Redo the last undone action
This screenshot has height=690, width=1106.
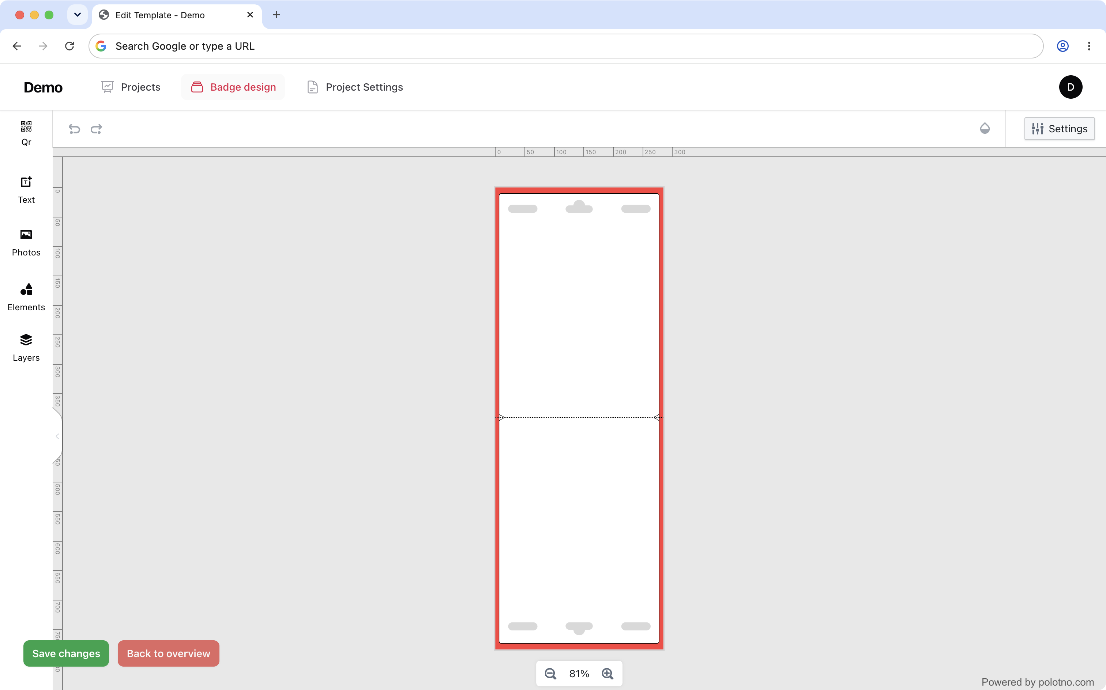click(x=96, y=129)
